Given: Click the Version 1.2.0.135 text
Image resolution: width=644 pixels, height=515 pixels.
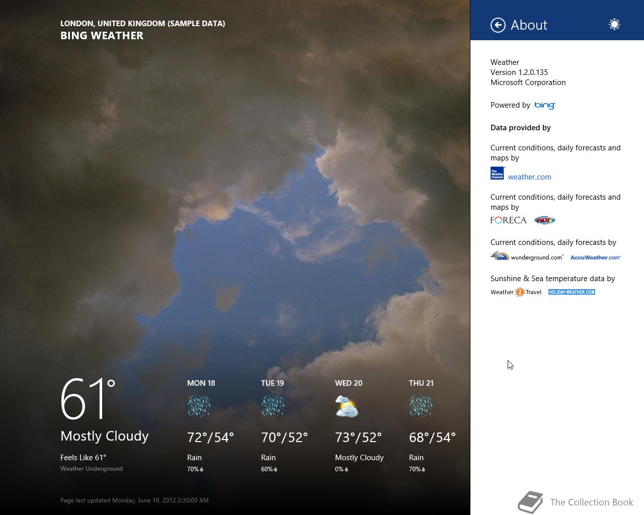Looking at the screenshot, I should (519, 72).
